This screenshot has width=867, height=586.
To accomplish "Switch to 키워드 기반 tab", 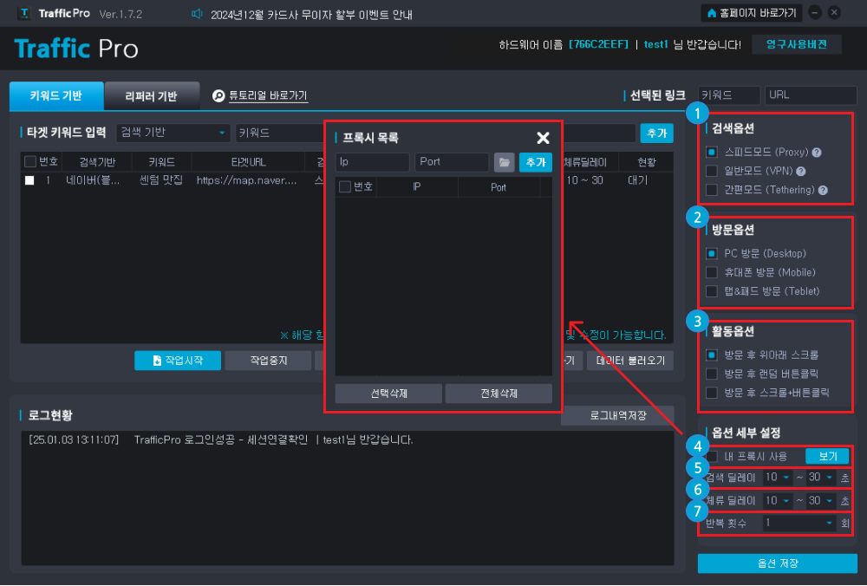I will [56, 96].
